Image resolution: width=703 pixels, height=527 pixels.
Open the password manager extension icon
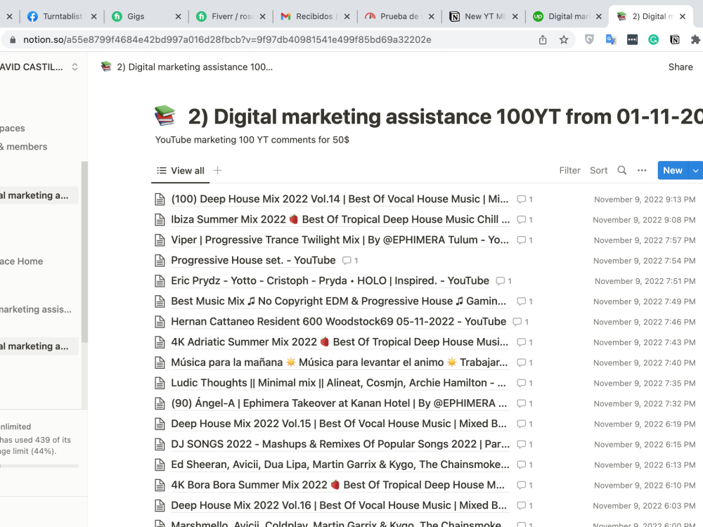pyautogui.click(x=632, y=40)
